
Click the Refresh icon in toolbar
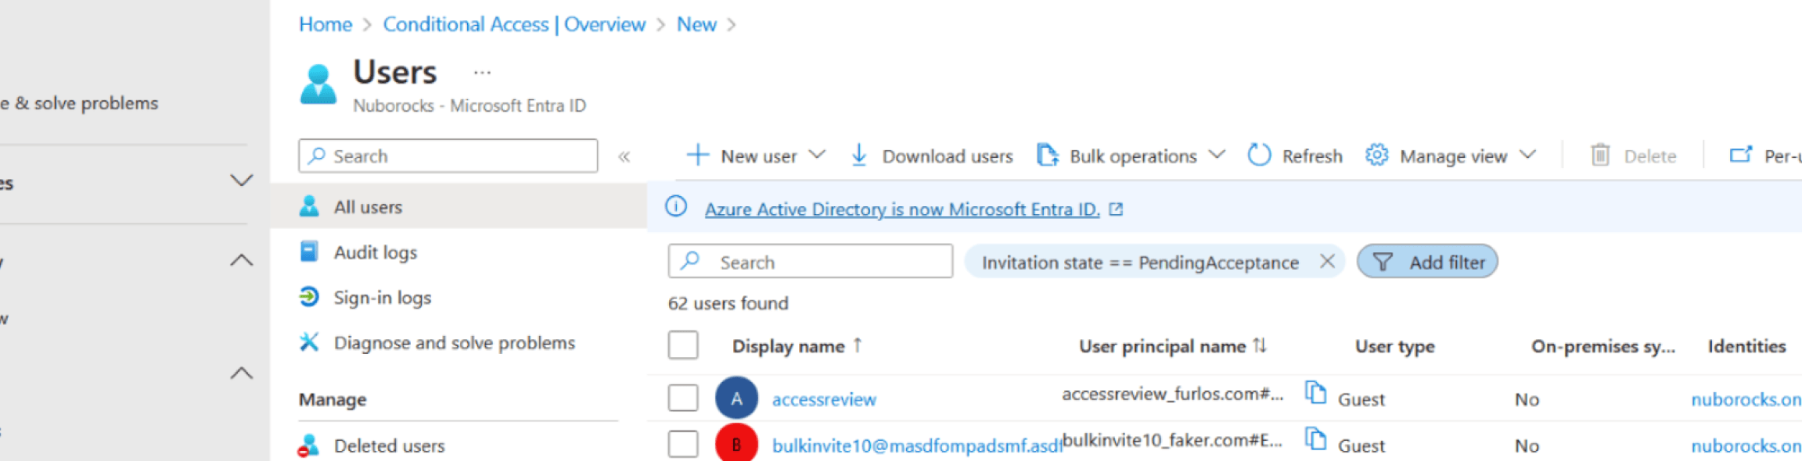pyautogui.click(x=1258, y=155)
